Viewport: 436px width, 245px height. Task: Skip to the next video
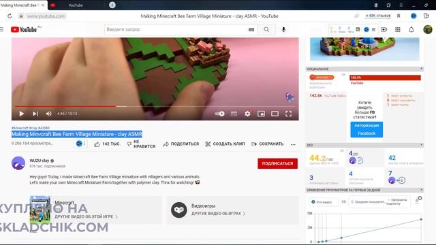click(35, 114)
